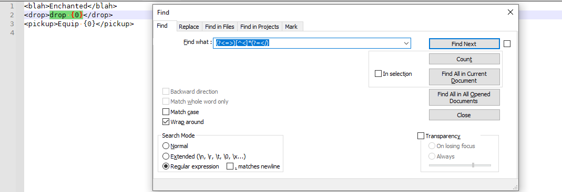Screen dimensions: 562x192
Task: Open the Find in Projects tab
Action: tap(260, 26)
